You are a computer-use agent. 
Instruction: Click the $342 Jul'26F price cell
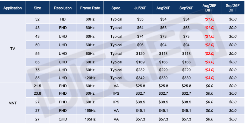140,78
